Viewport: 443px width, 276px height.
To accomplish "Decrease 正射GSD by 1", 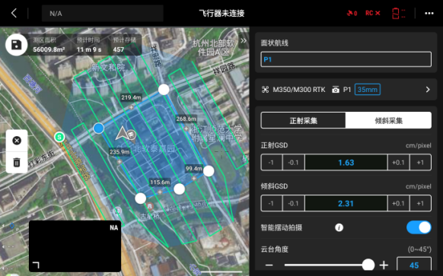I will tap(271, 162).
